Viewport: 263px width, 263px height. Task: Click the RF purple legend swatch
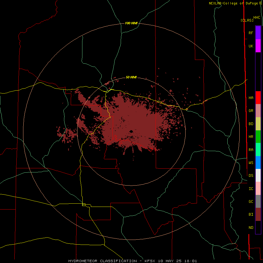click(258, 33)
